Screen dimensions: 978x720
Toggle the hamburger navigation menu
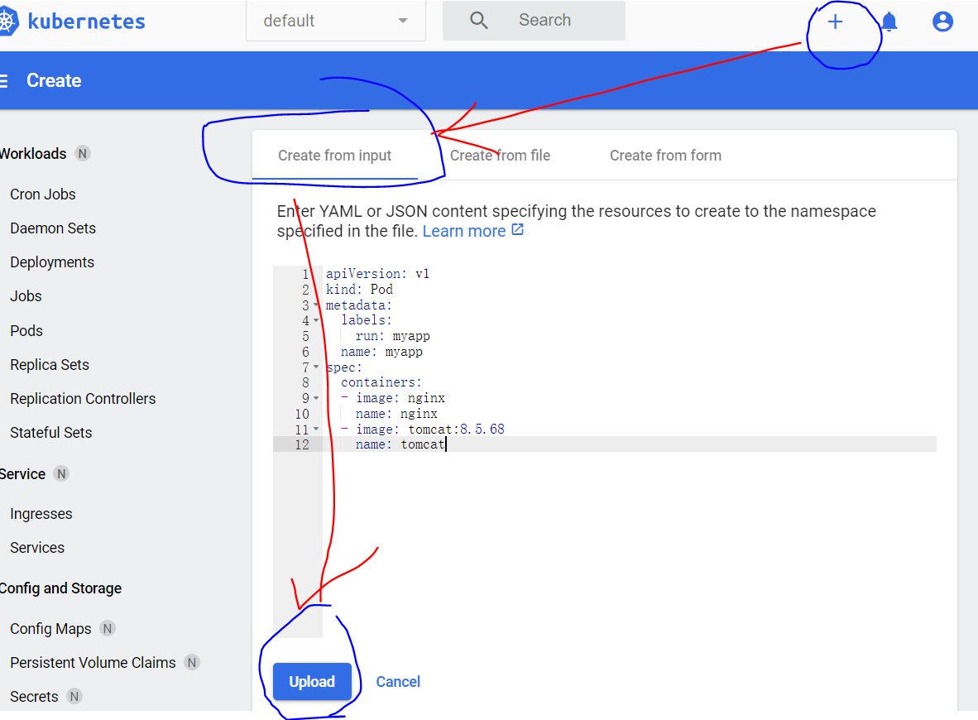point(3,80)
